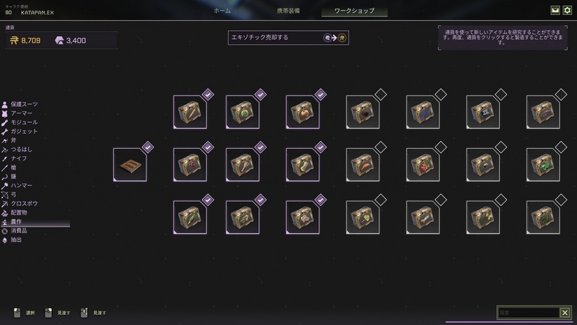The image size is (577, 325).
Task: Clear search with the X button
Action: coord(565,313)
